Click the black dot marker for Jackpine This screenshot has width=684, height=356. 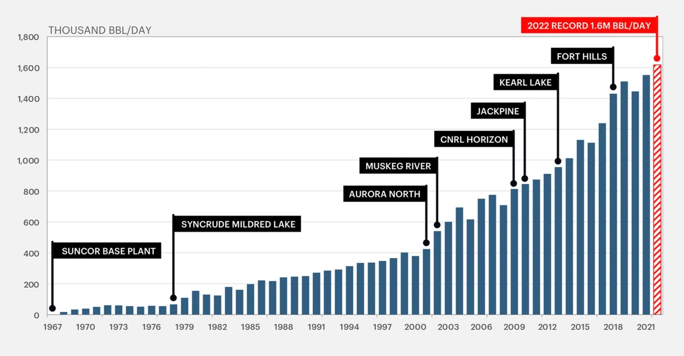(x=525, y=178)
